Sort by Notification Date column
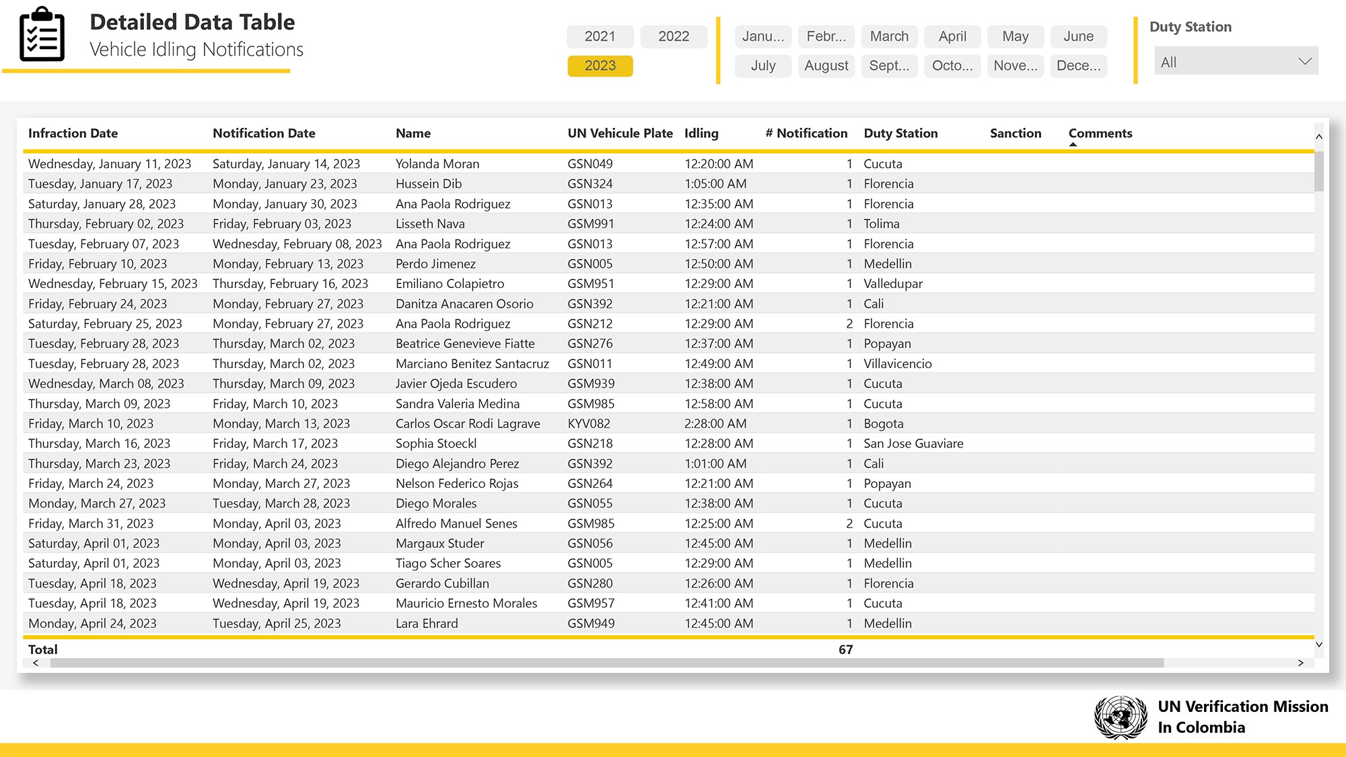 pyautogui.click(x=264, y=133)
